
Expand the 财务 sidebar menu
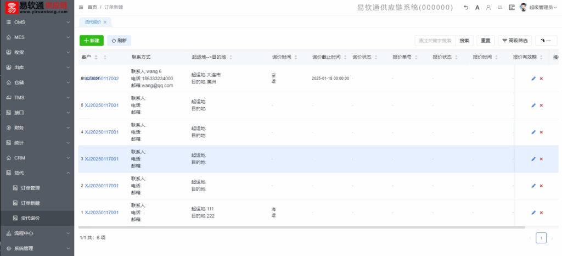click(37, 127)
